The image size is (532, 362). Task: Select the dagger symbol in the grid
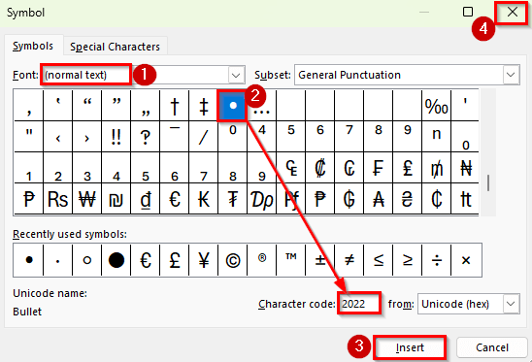pos(175,106)
